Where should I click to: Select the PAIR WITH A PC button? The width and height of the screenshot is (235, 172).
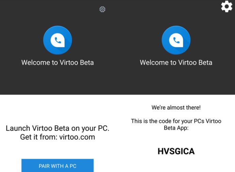coord(58,166)
